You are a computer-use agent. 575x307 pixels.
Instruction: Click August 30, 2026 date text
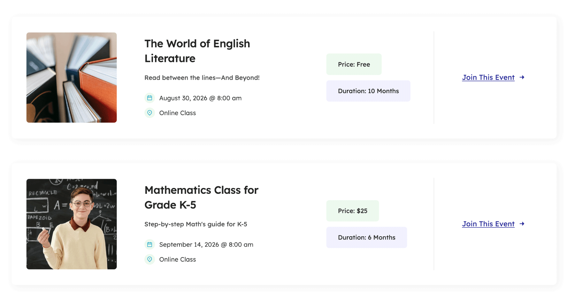point(200,98)
